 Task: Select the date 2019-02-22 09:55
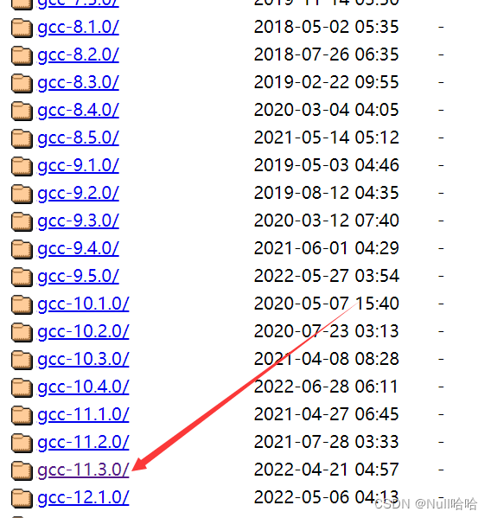pos(326,82)
